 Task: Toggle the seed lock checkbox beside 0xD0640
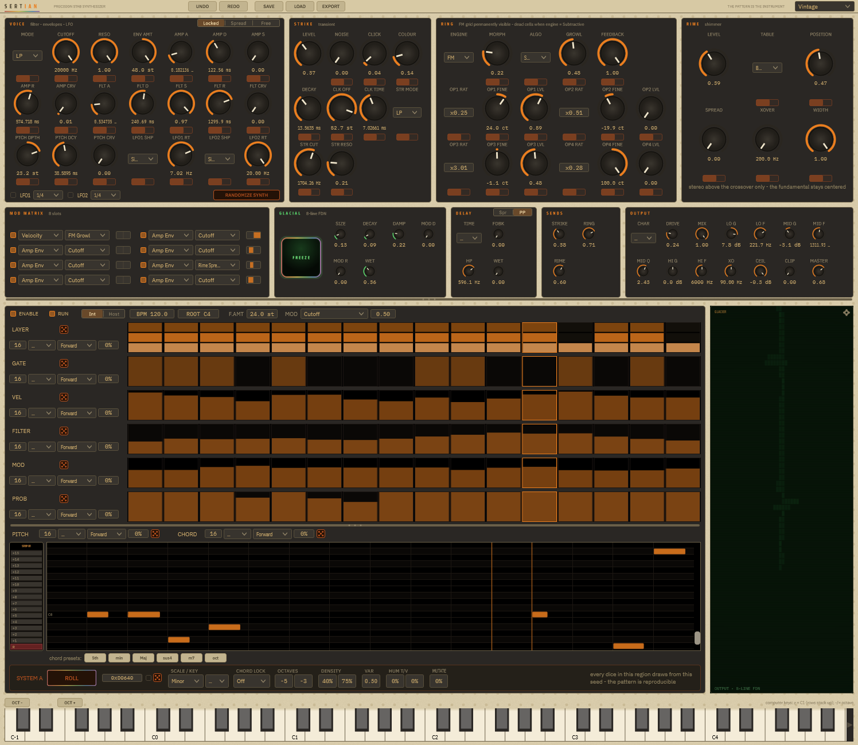[149, 678]
